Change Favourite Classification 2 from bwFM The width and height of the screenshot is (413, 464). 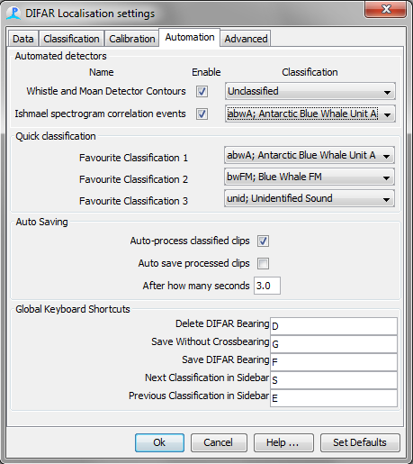click(310, 177)
